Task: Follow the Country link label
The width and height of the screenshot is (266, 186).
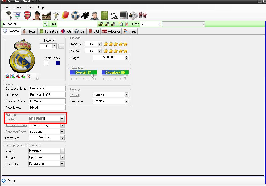Action: [x=75, y=95]
